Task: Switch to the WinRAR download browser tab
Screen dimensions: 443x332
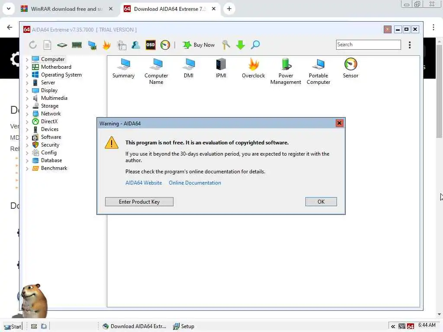Action: 66,9
